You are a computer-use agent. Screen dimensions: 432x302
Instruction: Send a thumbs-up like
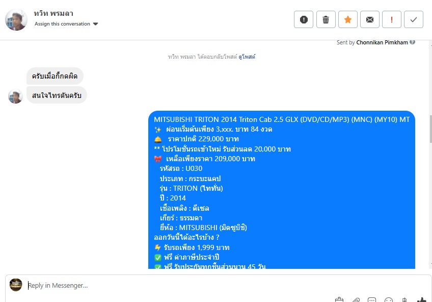tap(421, 300)
